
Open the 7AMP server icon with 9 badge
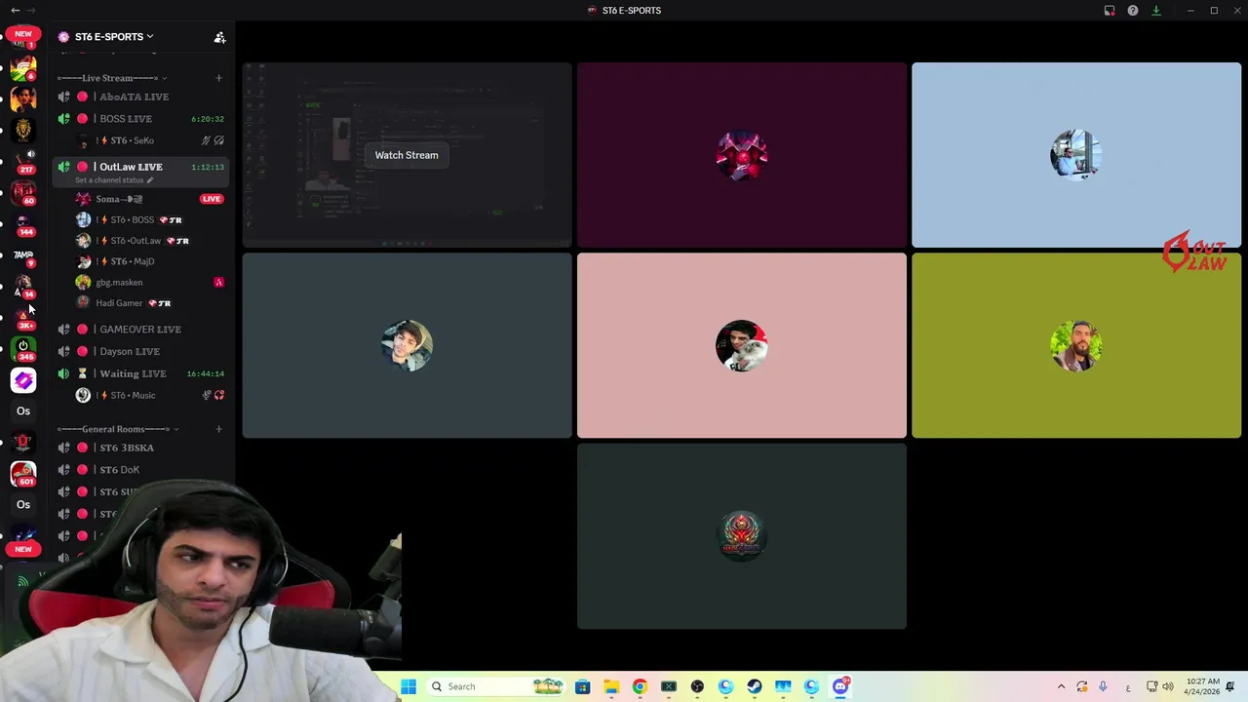click(x=23, y=255)
